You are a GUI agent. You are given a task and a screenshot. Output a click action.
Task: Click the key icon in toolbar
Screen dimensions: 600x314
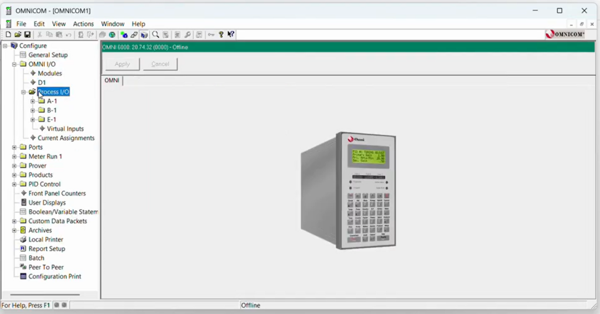[210, 35]
